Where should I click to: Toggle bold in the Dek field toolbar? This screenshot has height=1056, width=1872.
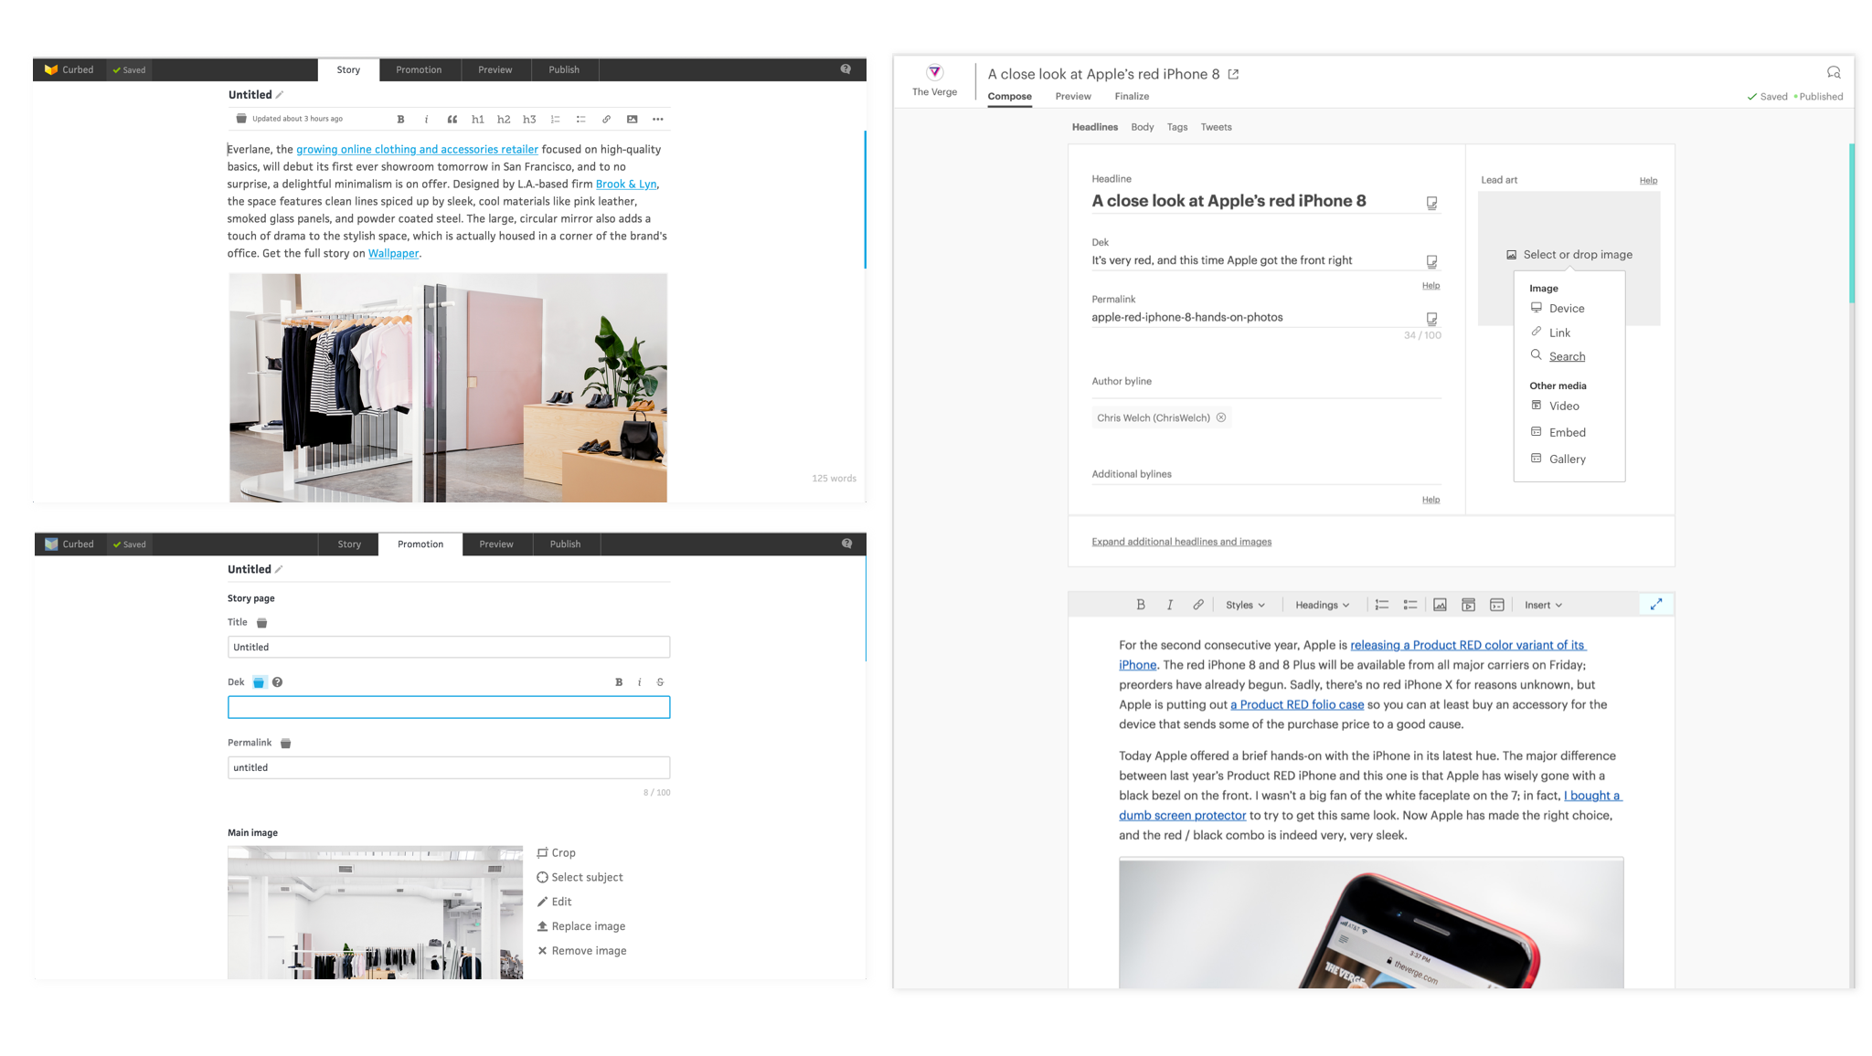click(619, 681)
